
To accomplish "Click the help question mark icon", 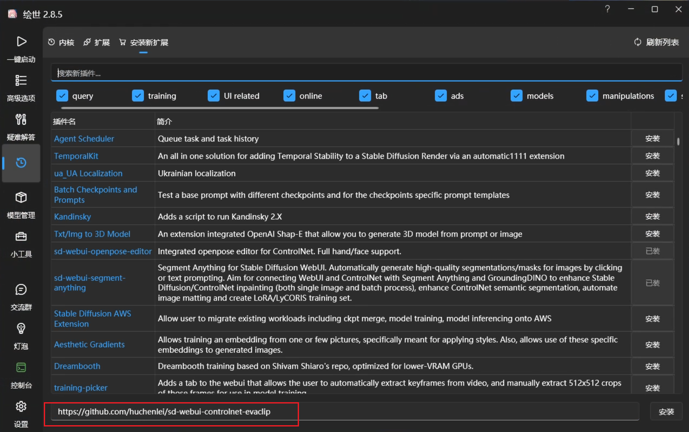I will coord(607,9).
